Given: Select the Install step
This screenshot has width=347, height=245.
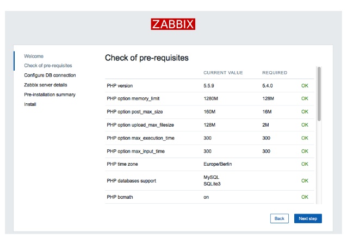Looking at the screenshot, I should tap(30, 104).
